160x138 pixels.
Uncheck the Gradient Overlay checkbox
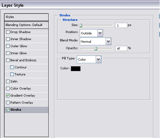[x=8, y=96]
